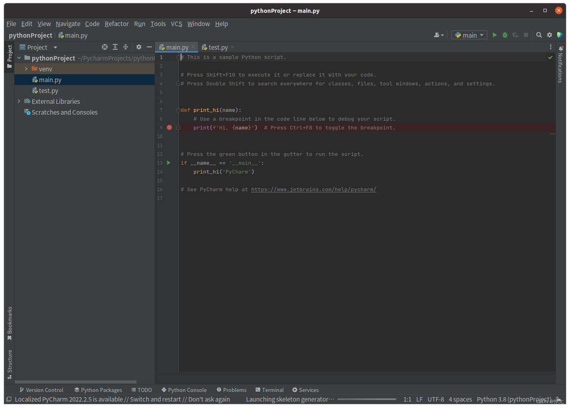Start debugging with the bug icon

[x=505, y=35]
